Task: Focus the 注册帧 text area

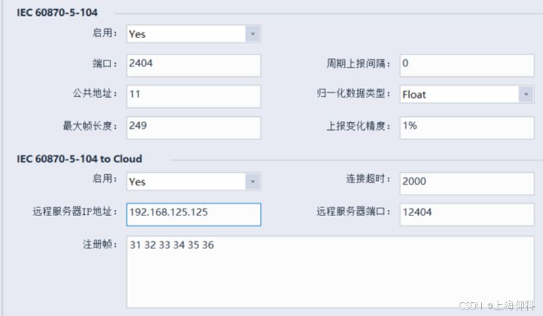Action: point(330,272)
